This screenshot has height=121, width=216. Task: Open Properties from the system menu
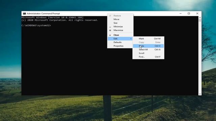120,46
